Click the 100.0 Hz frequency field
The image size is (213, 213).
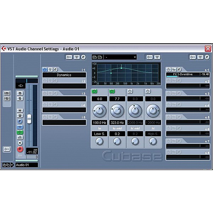coord(99,123)
